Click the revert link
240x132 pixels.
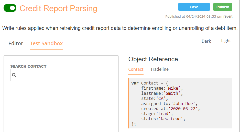point(228,16)
